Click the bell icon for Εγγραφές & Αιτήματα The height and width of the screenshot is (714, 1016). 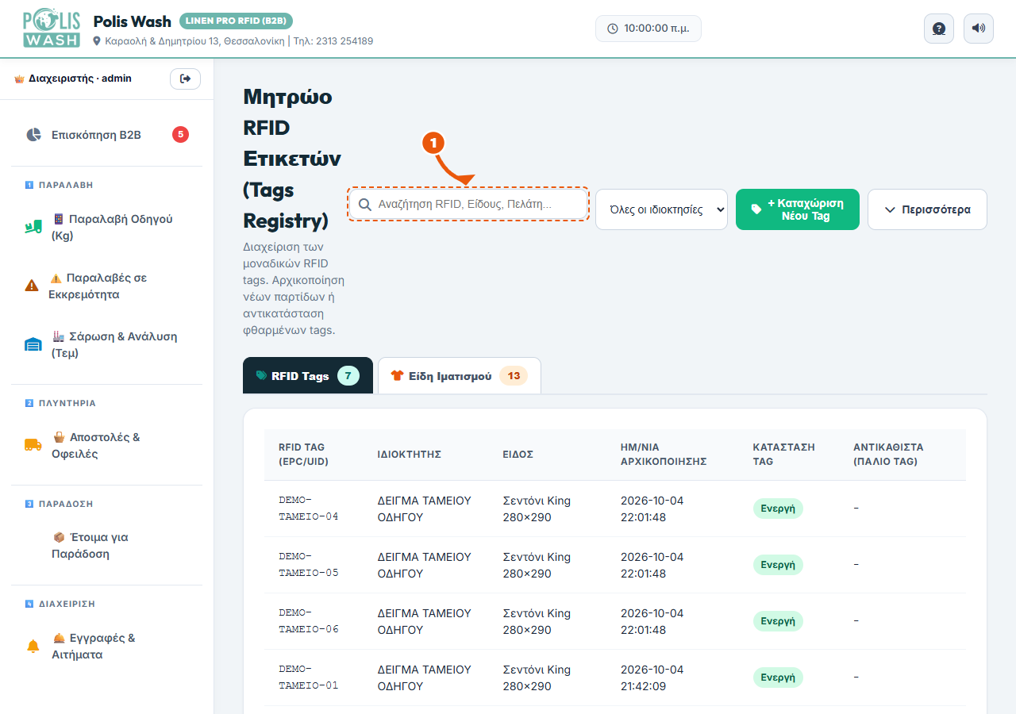pyautogui.click(x=33, y=647)
